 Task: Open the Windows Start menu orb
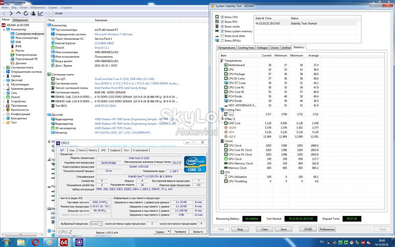click(x=6, y=242)
